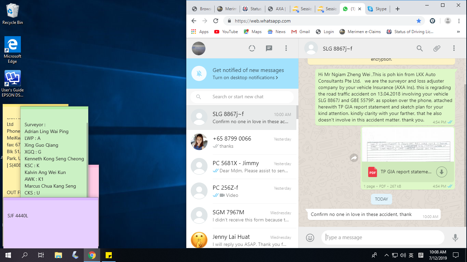Open the Gmail bookmark
The image size is (467, 262).
pyautogui.click(x=301, y=32)
